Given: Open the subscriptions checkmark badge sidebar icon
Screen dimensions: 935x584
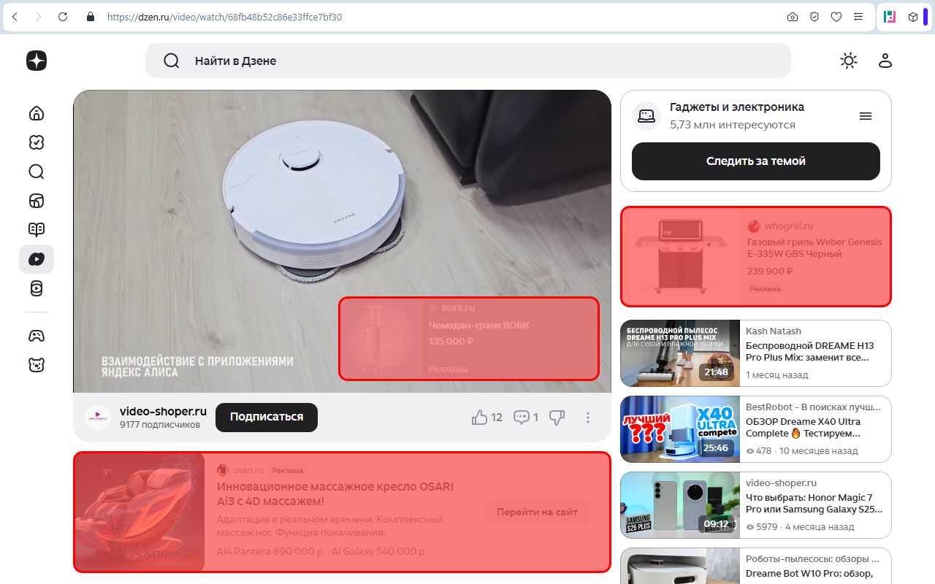Looking at the screenshot, I should pyautogui.click(x=37, y=142).
